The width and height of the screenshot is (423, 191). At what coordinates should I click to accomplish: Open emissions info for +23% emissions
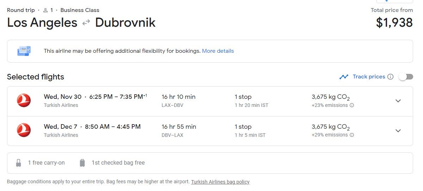351,105
